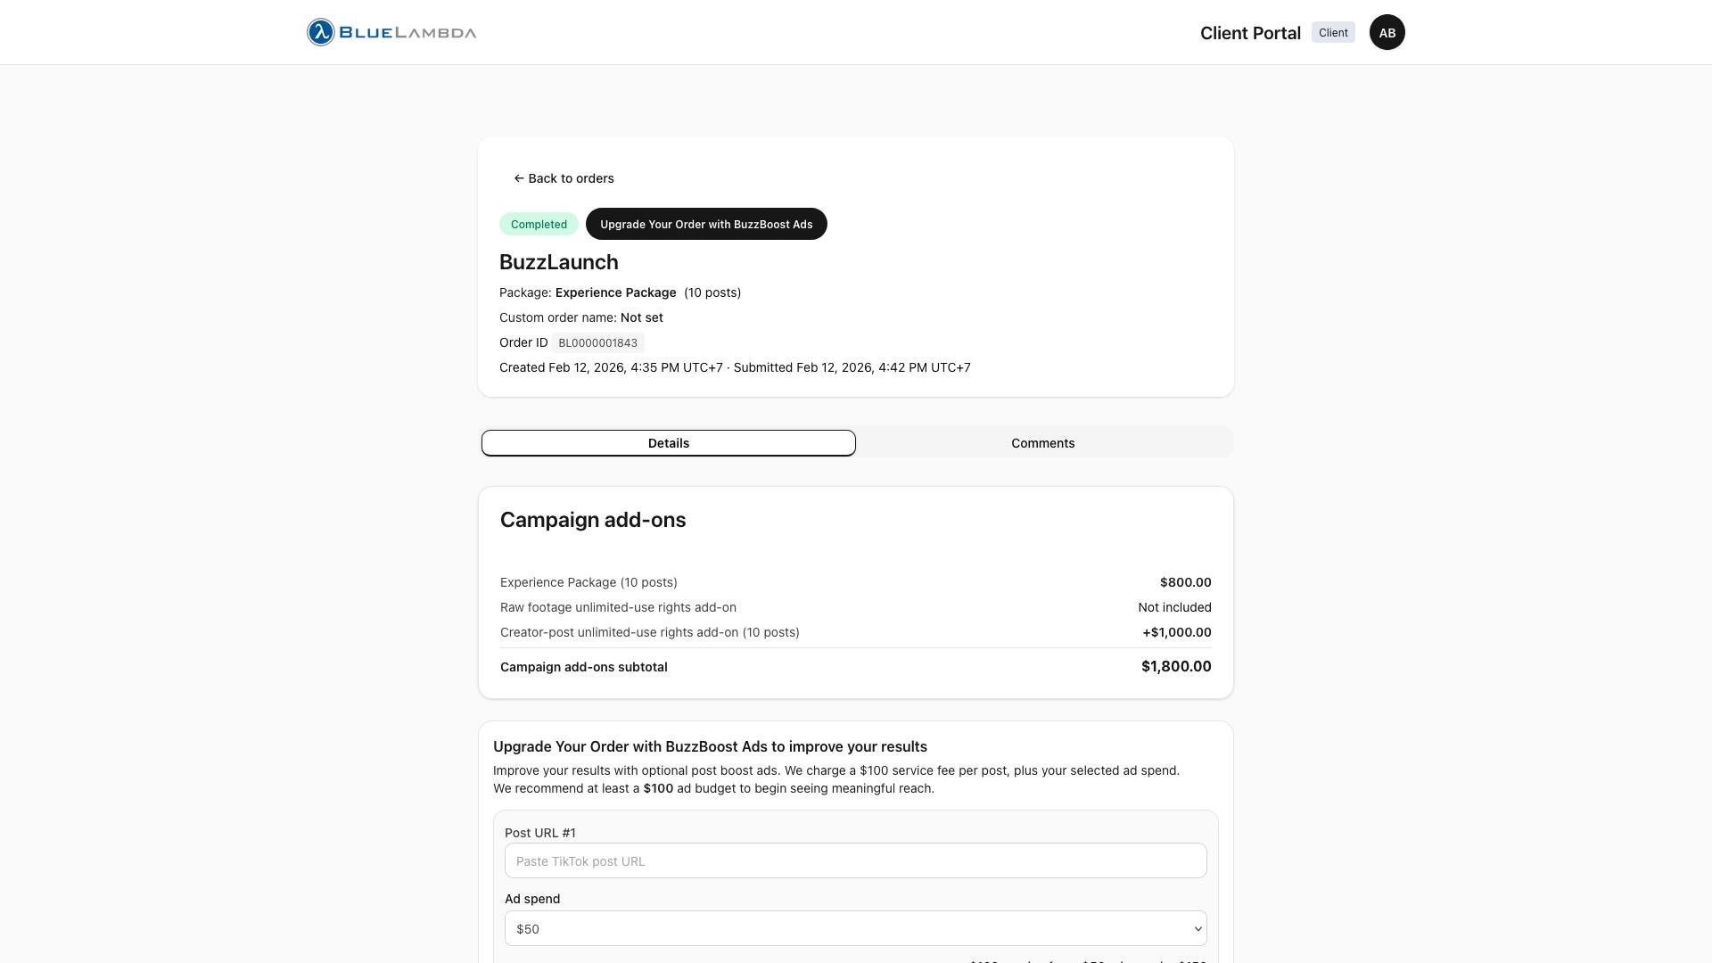Click the Campaign add-ons heading
Viewport: 1712px width, 963px height.
(x=592, y=520)
